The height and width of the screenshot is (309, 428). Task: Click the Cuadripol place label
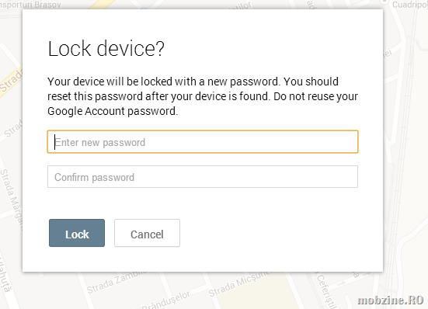coord(410,5)
